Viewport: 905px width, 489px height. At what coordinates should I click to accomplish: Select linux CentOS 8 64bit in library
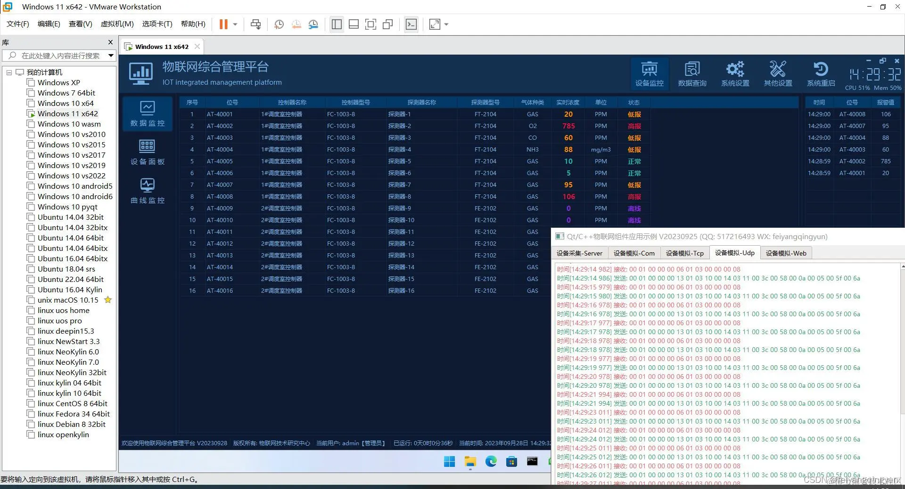point(73,404)
